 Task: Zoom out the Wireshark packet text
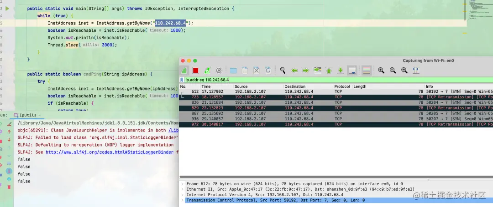[x=393, y=71]
